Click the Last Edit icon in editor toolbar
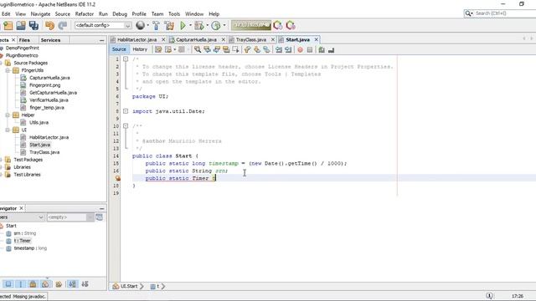 pos(158,50)
